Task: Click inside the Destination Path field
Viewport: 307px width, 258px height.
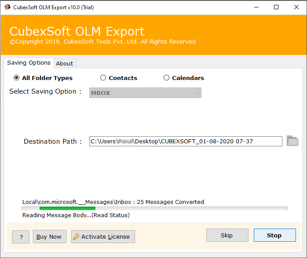Action: (x=186, y=141)
